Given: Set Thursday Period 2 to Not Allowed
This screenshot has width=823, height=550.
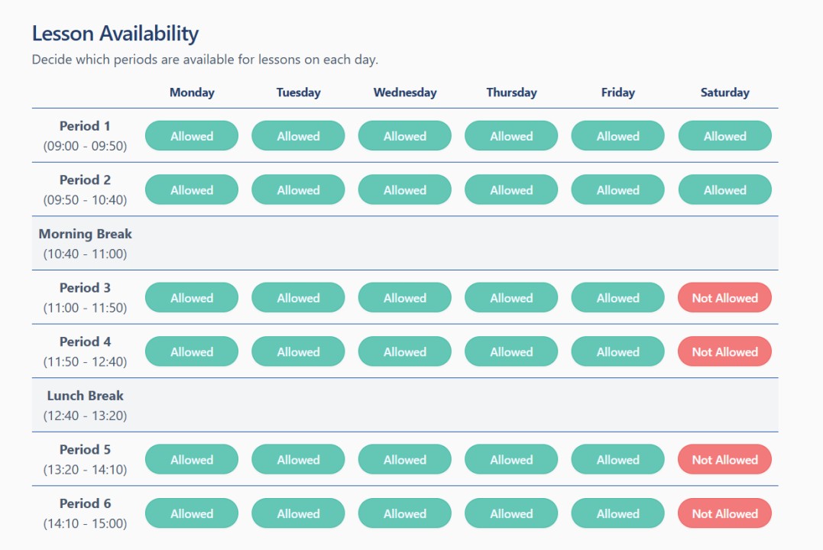Looking at the screenshot, I should point(510,189).
